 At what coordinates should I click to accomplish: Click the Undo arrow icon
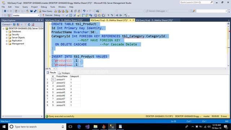point(84,11)
